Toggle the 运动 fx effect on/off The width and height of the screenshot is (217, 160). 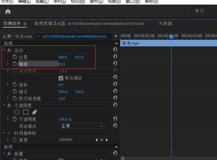tap(10, 50)
